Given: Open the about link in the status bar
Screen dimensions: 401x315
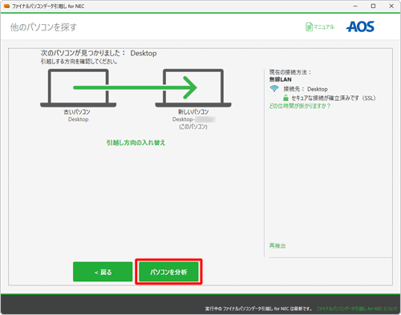Looking at the screenshot, I should [357, 309].
